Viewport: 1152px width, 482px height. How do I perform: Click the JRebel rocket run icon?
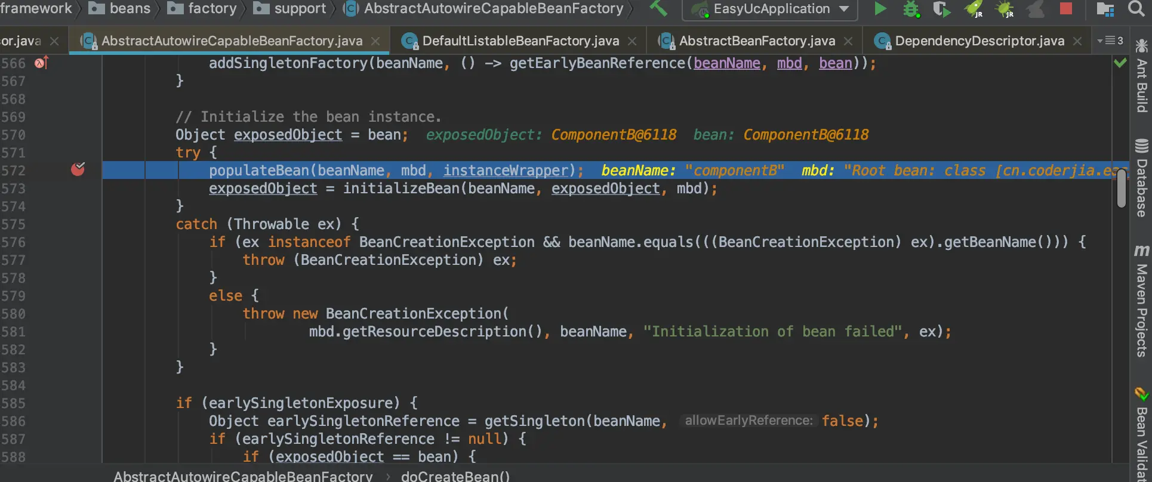point(974,9)
